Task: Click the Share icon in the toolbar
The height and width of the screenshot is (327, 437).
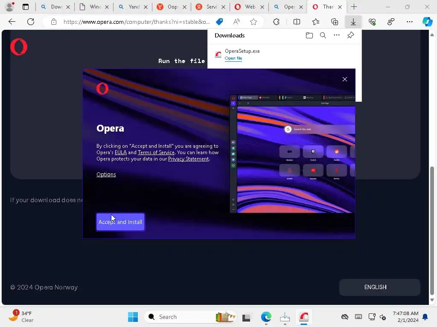Action: coord(391,22)
